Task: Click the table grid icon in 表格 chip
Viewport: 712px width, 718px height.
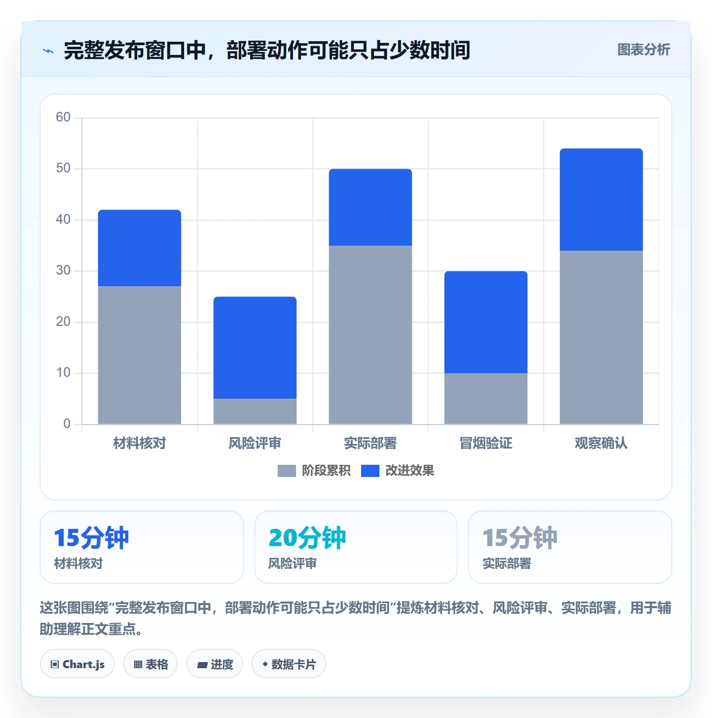Action: (138, 665)
